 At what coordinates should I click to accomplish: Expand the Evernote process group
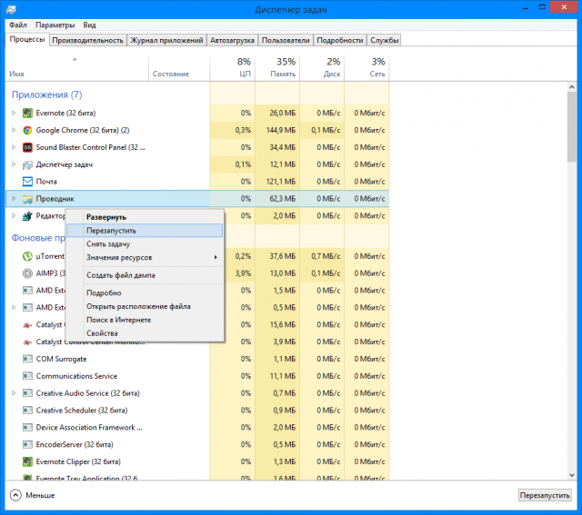pyautogui.click(x=14, y=113)
